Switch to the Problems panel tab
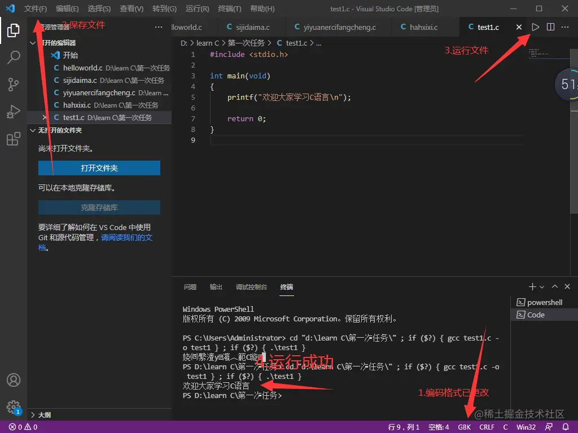Screen dimensions: 578x433 pyautogui.click(x=190, y=287)
